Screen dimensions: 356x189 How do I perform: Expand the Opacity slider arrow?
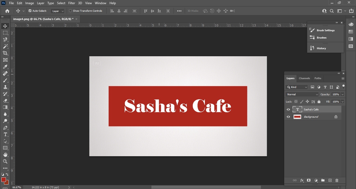[342, 94]
